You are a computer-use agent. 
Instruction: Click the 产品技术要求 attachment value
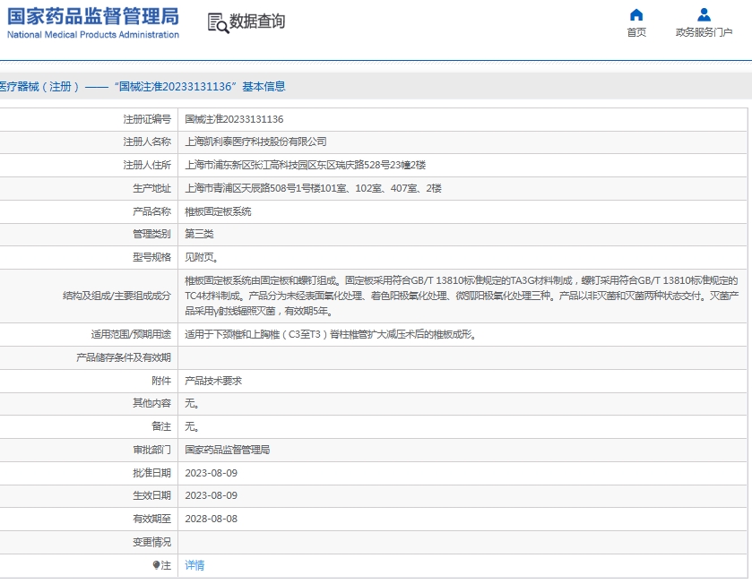[x=213, y=381]
